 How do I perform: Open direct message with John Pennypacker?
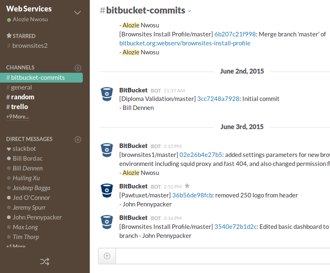(37, 217)
